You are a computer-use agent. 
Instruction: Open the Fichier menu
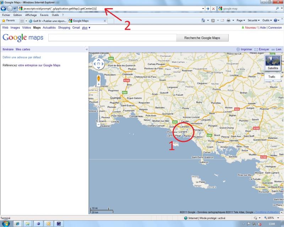click(x=6, y=15)
